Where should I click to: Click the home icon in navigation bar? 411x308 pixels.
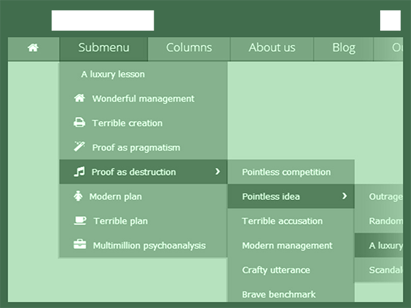[33, 48]
